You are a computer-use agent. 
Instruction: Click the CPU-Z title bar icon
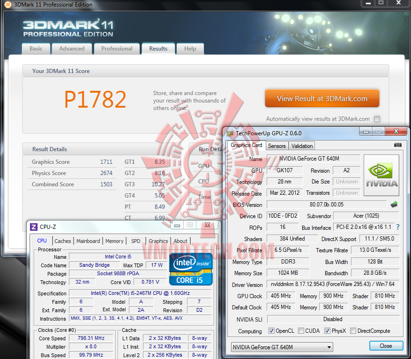pyautogui.click(x=34, y=227)
